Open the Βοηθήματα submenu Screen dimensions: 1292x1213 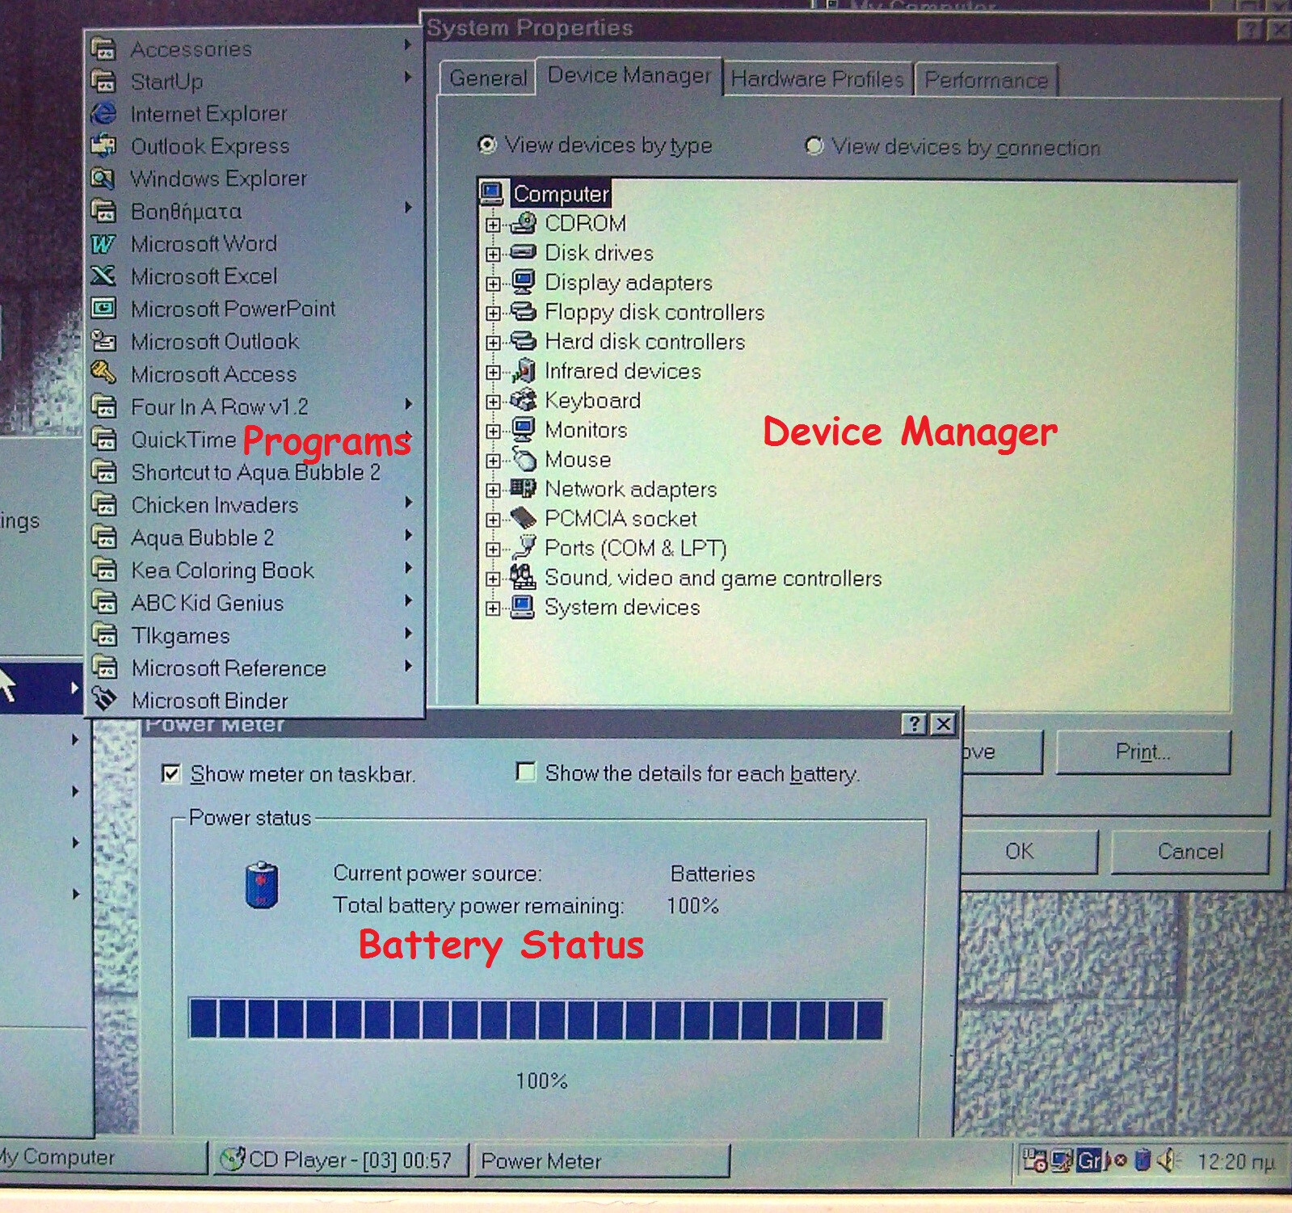255,211
